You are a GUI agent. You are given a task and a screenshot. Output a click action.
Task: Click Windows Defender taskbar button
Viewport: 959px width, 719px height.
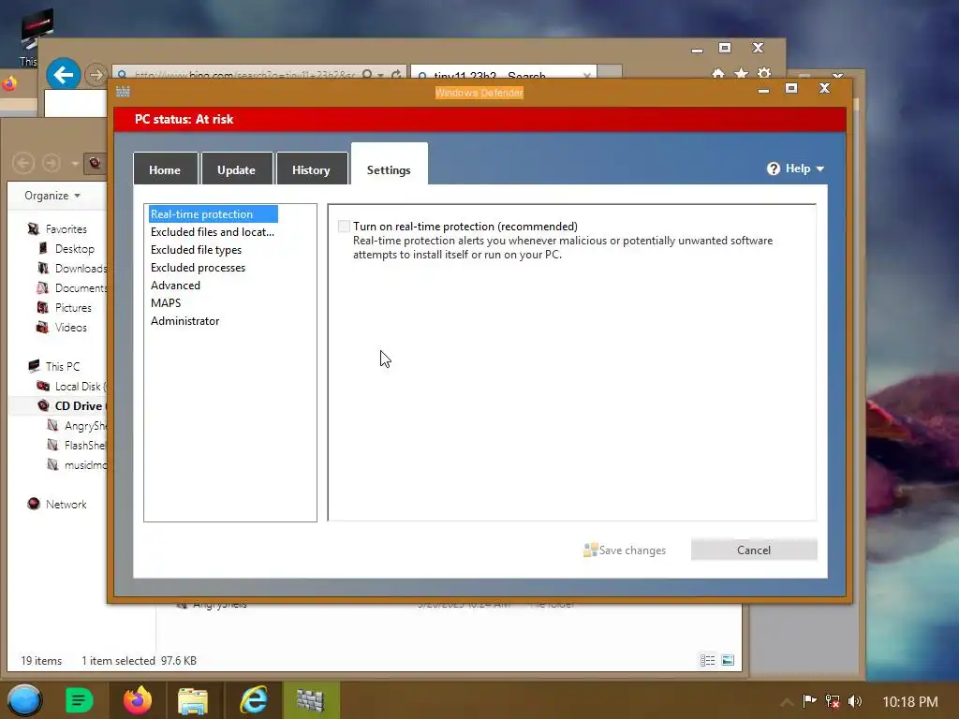311,700
